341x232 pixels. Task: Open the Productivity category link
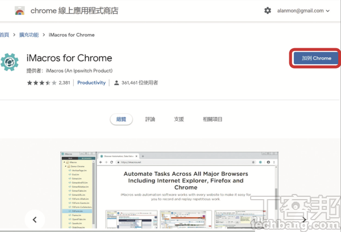point(92,83)
